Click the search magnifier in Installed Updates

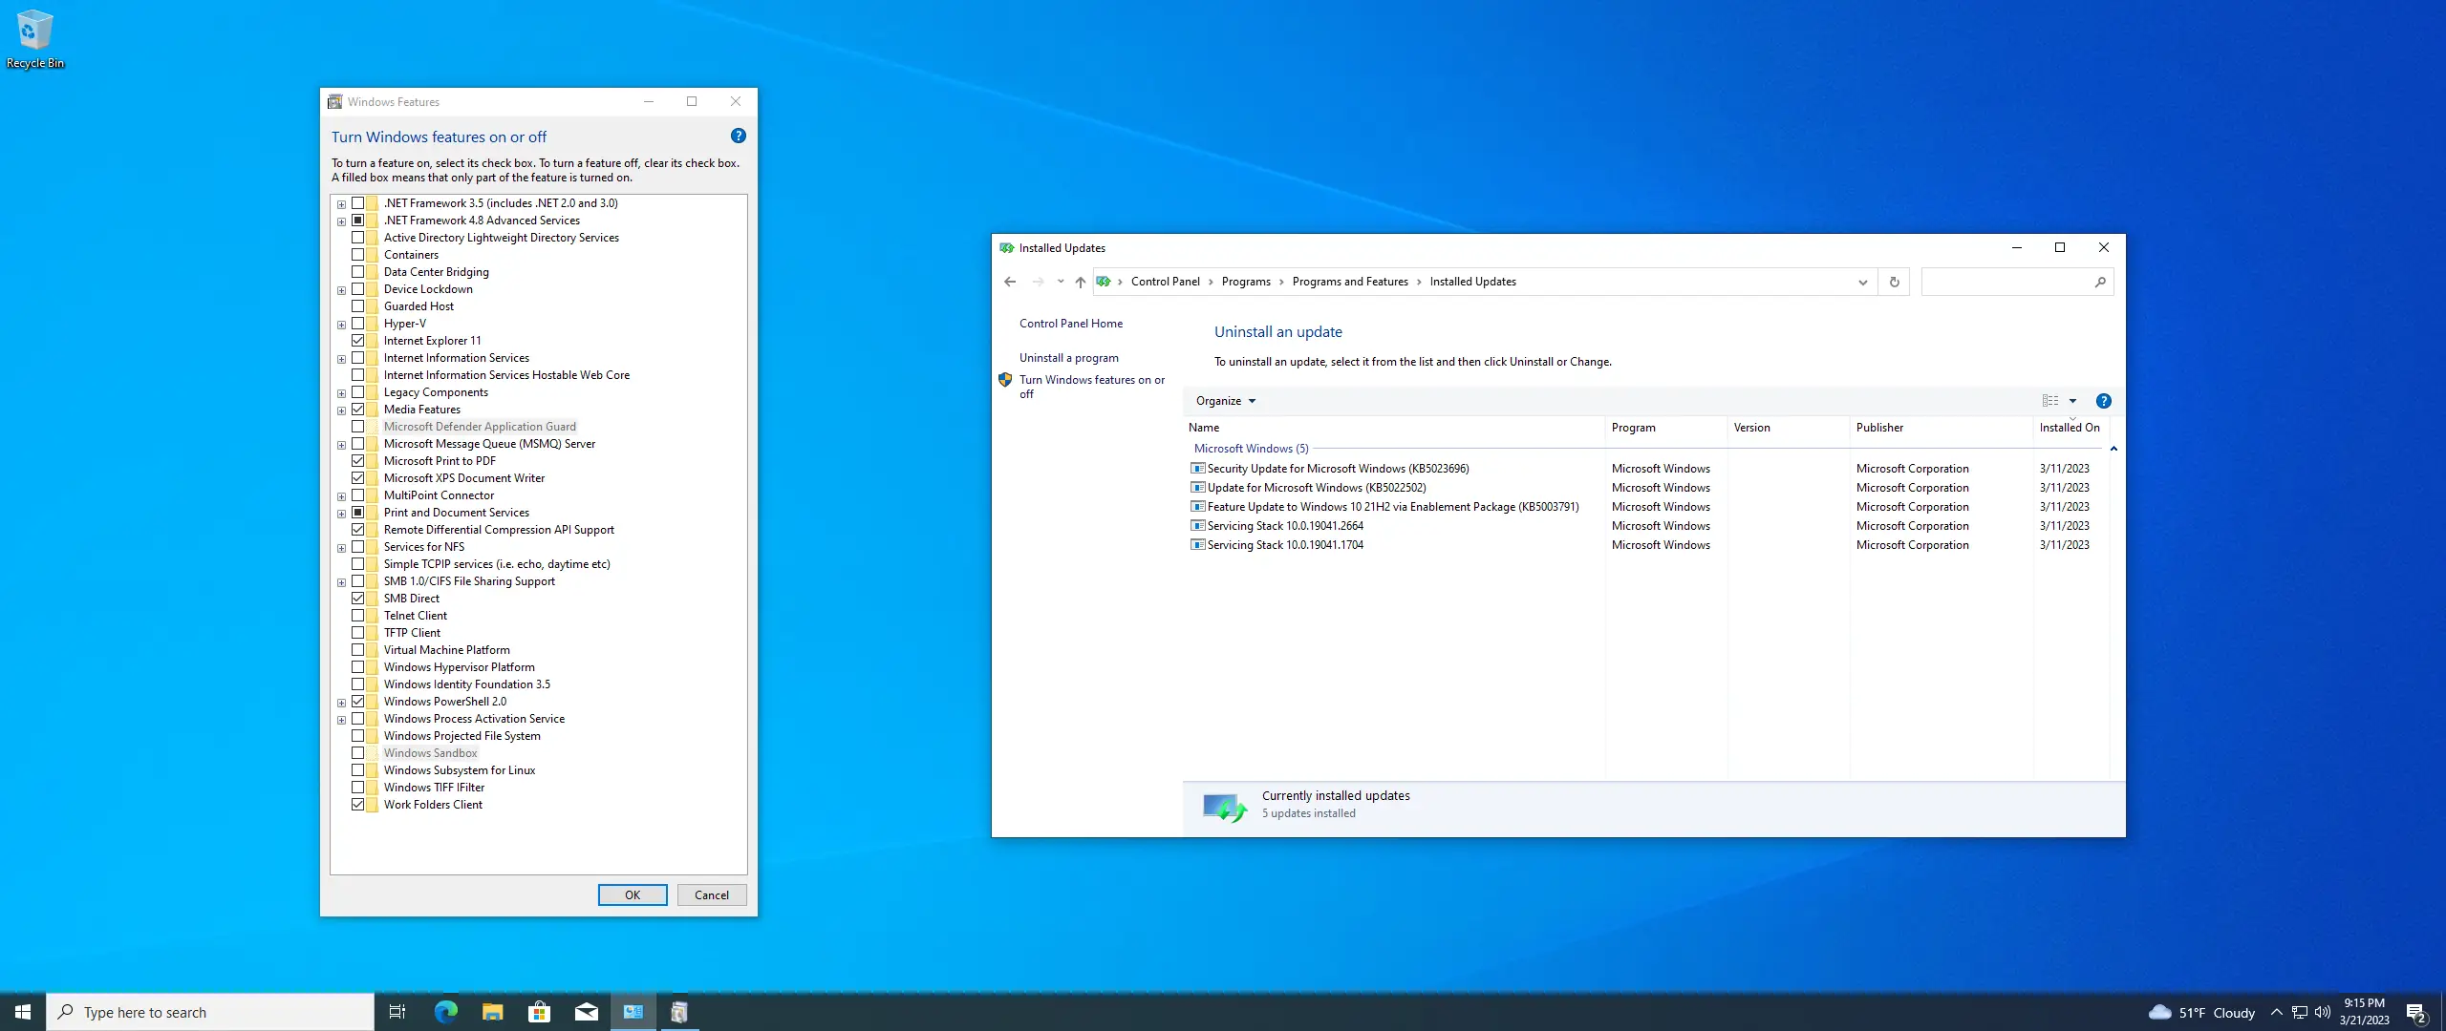(2099, 282)
